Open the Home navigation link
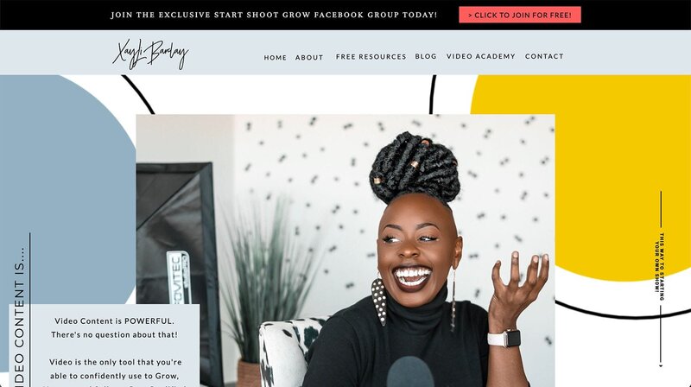 pos(275,58)
